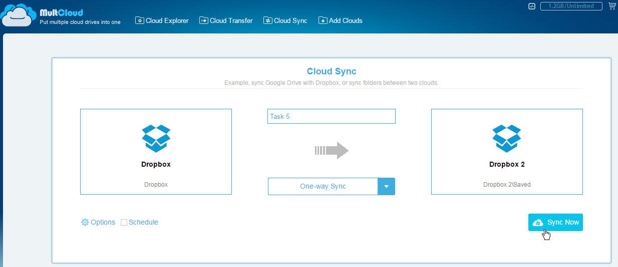Open the Cloud Transfer page
618x267 pixels.
tap(226, 20)
